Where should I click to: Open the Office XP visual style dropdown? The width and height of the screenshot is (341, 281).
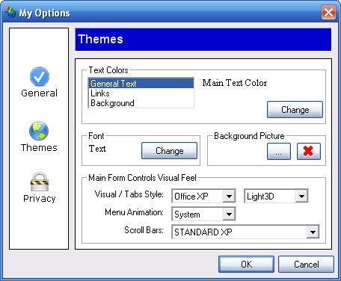tap(203, 196)
